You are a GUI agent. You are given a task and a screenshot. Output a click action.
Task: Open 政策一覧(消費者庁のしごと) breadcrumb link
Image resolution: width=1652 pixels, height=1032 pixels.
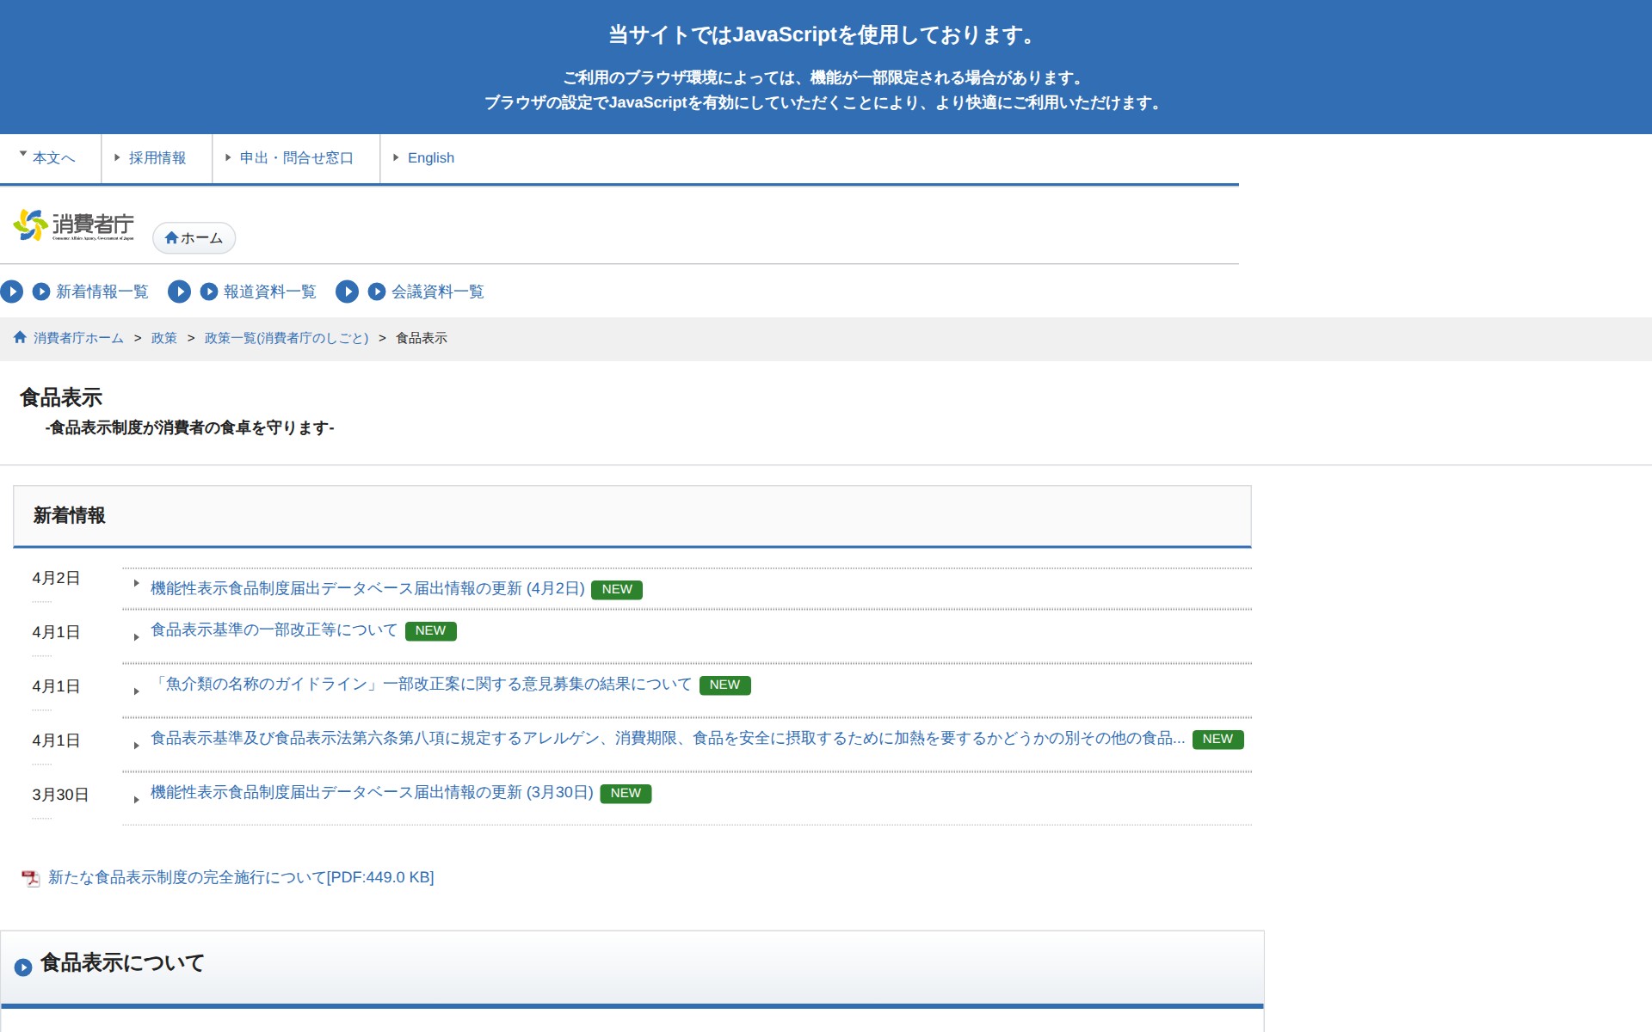(286, 338)
